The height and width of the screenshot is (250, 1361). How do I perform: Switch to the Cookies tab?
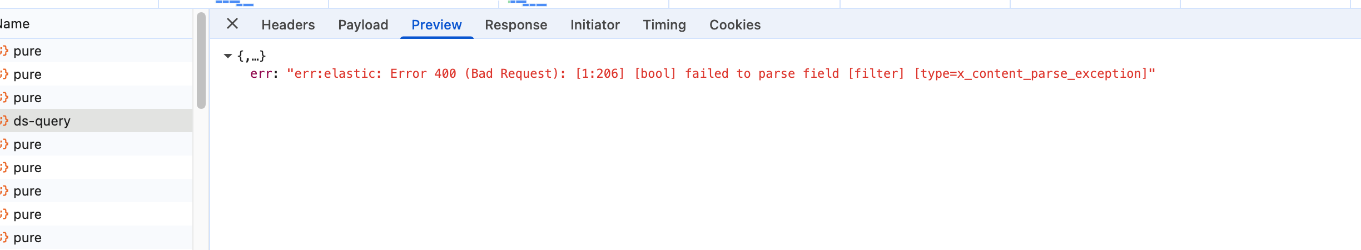[x=735, y=25]
